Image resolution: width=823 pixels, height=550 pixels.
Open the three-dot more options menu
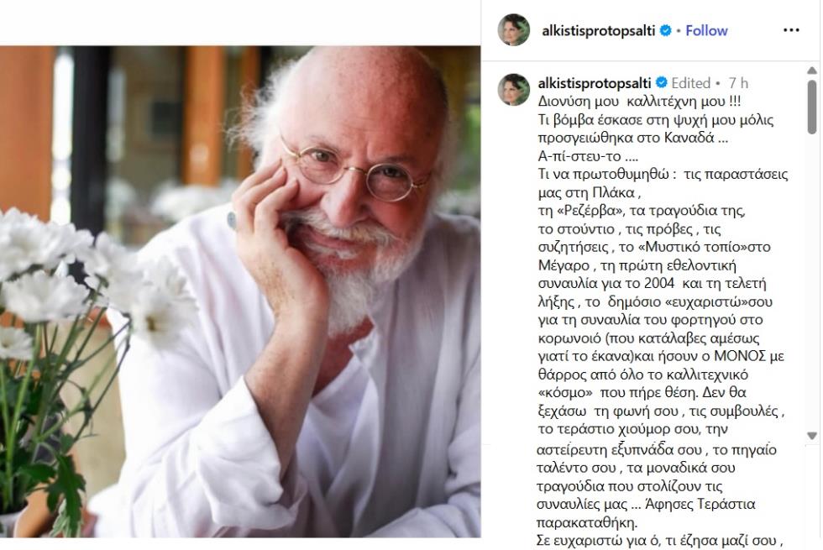791,30
